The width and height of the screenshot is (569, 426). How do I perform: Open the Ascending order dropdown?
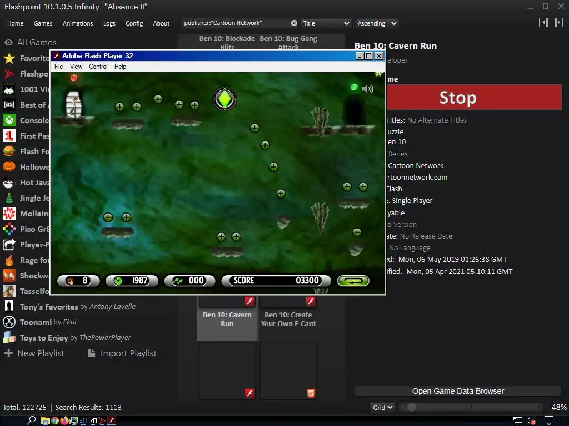[377, 23]
